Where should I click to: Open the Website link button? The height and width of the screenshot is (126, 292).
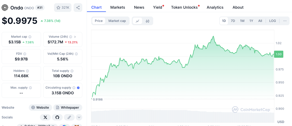coord(40,107)
